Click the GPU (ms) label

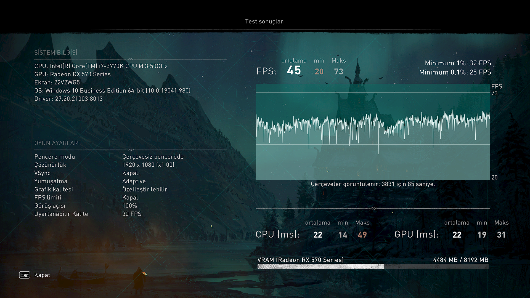pyautogui.click(x=417, y=234)
